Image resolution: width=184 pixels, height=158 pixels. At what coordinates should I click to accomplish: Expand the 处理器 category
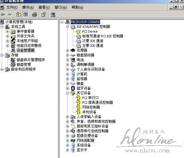[67, 50]
